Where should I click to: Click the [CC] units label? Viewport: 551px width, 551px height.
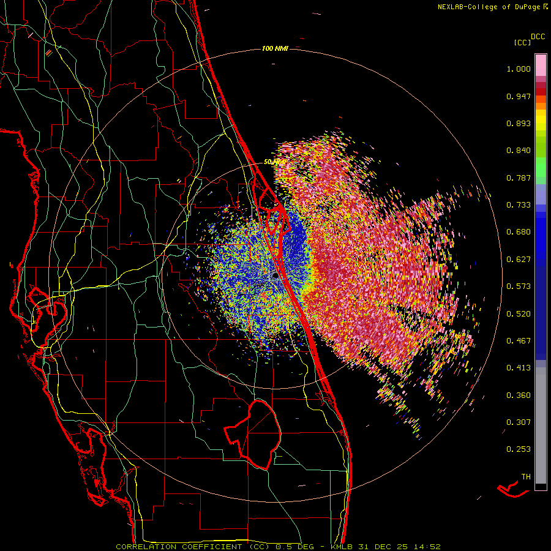tap(522, 42)
